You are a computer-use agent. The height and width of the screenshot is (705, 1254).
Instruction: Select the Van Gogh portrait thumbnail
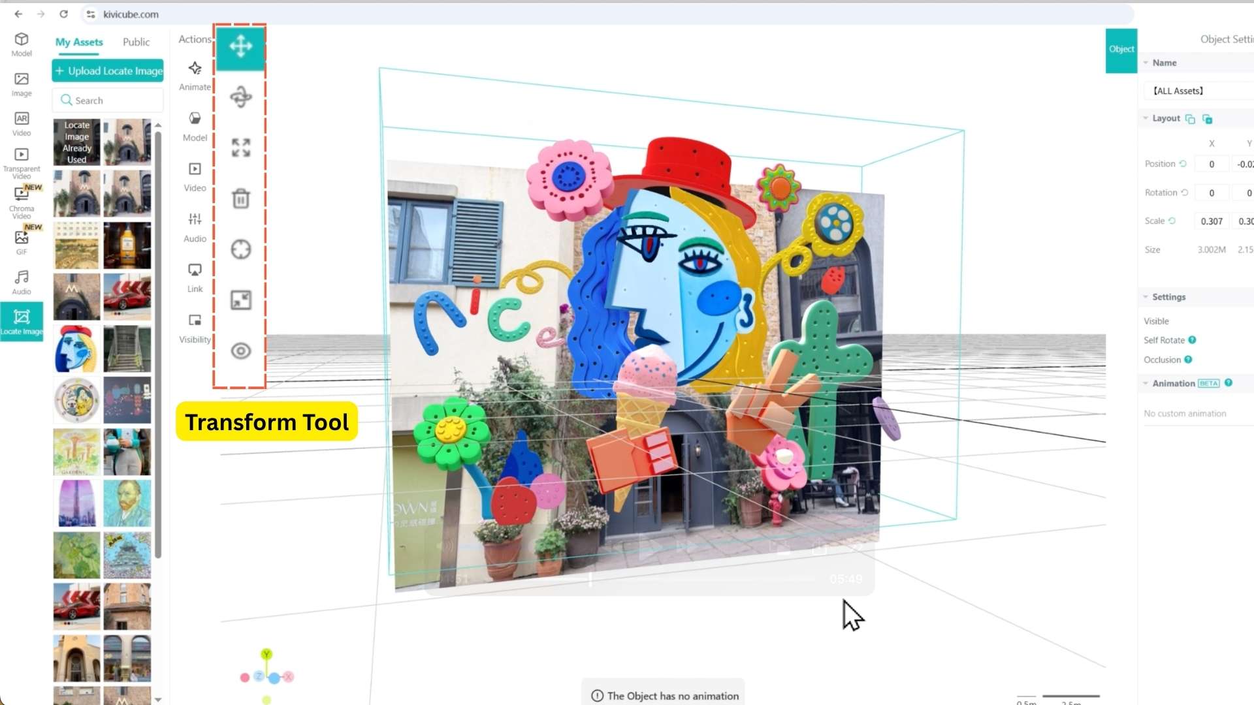tap(127, 503)
